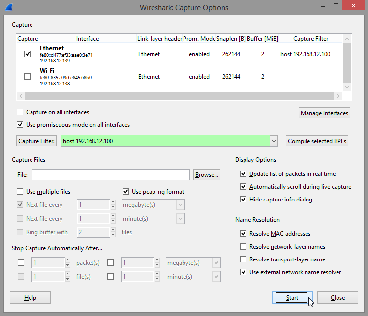Enable stop capture after megabyte(s) checkbox
The height and width of the screenshot is (316, 368).
(x=110, y=263)
